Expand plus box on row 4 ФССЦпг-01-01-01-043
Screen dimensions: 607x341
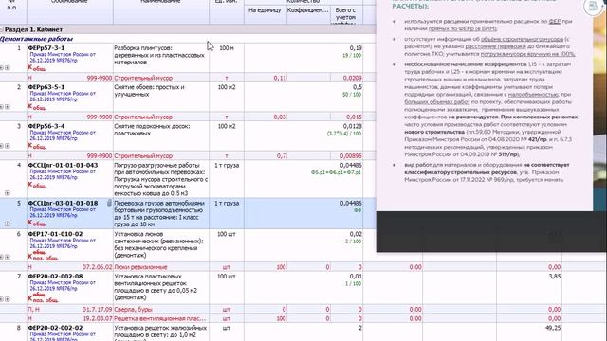pyautogui.click(x=8, y=192)
